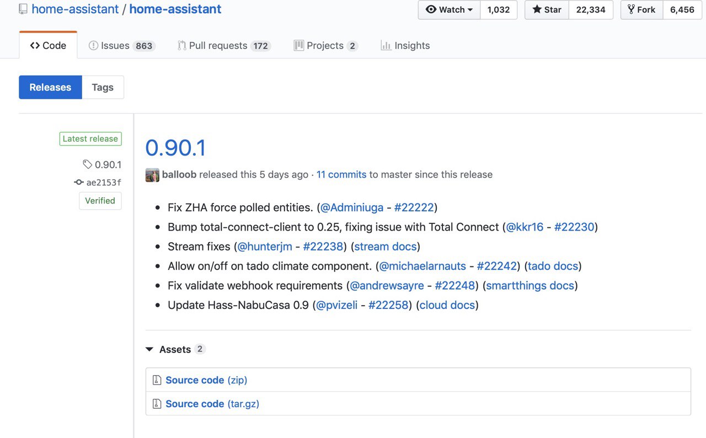The image size is (706, 438).
Task: Open pull request #22238
Action: point(323,247)
